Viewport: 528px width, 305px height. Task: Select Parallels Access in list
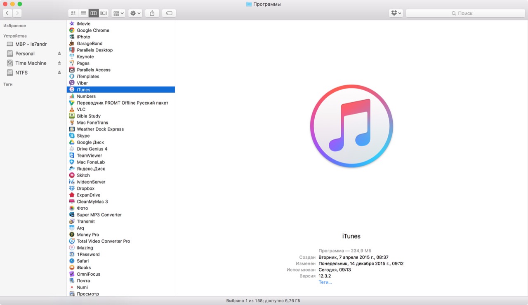pyautogui.click(x=121, y=70)
